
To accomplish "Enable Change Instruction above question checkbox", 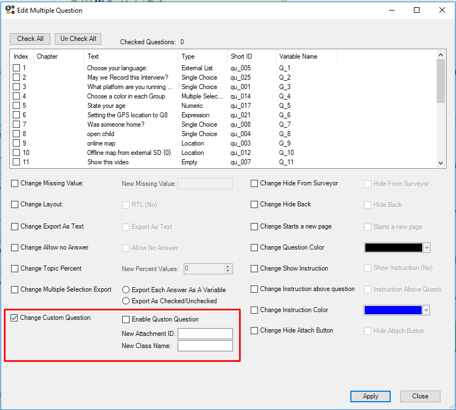I will coord(254,289).
